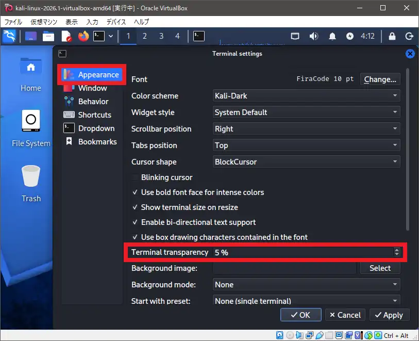419x341 pixels.
Task: Switch to the Shortcuts settings section
Action: point(94,115)
